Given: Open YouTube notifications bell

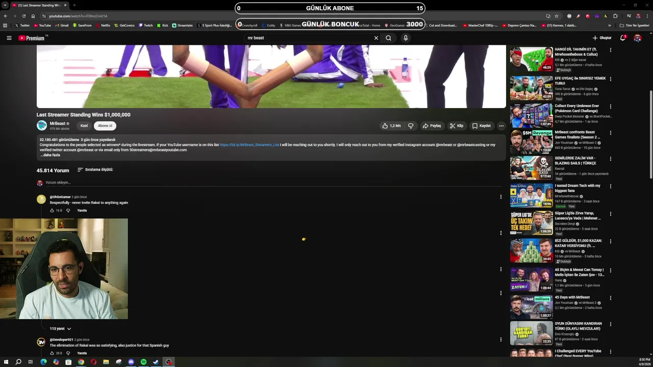Looking at the screenshot, I should point(623,38).
